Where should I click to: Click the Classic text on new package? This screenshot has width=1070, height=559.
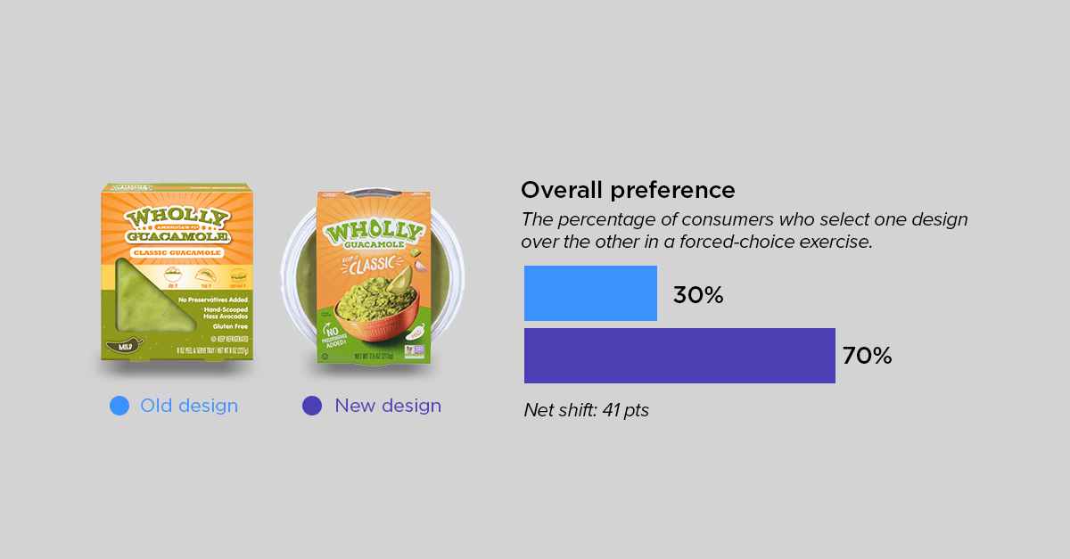(x=358, y=267)
